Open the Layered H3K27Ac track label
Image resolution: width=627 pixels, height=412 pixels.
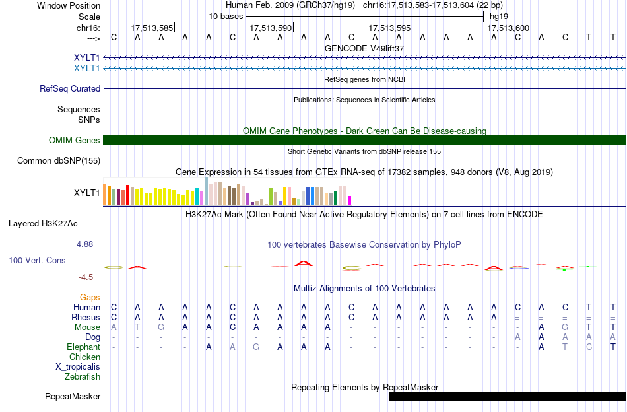(43, 224)
